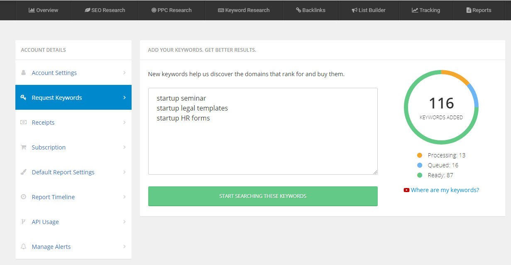511x265 pixels.
Task: Click the target icon beside PPC Research
Action: pos(154,10)
